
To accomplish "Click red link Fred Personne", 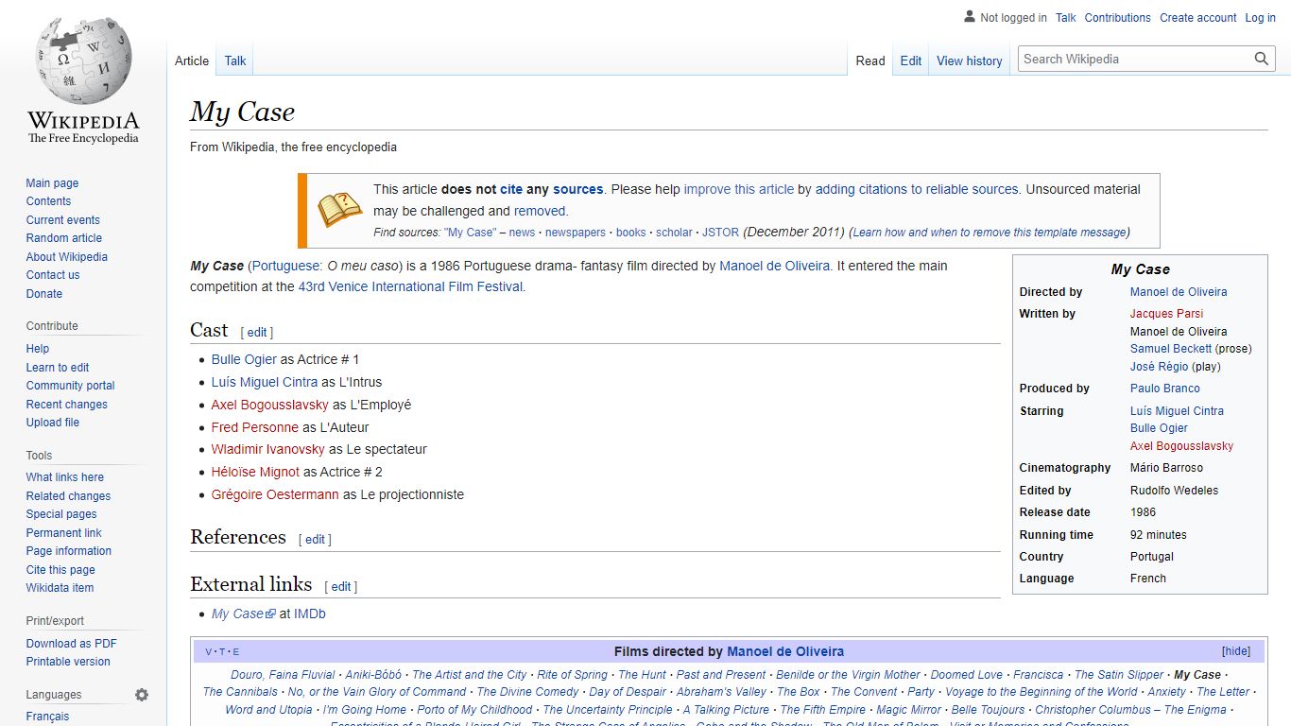I will coord(255,427).
